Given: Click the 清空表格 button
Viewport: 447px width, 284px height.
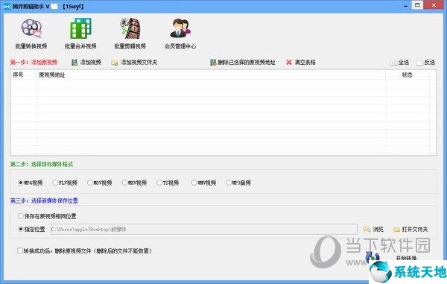Looking at the screenshot, I should pos(301,62).
